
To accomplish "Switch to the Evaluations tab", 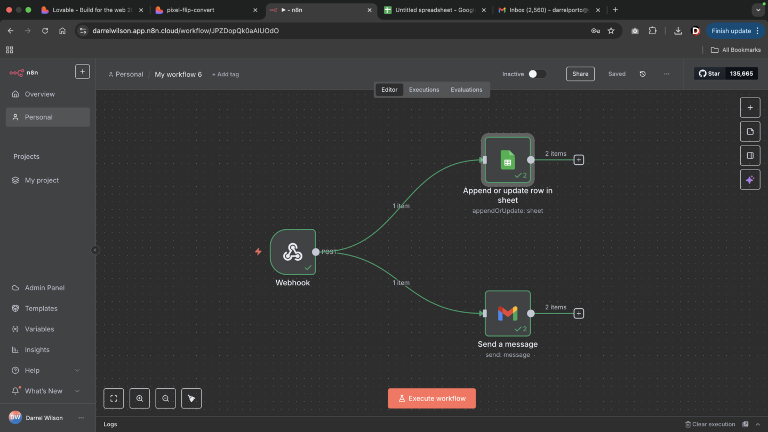I will click(x=466, y=90).
